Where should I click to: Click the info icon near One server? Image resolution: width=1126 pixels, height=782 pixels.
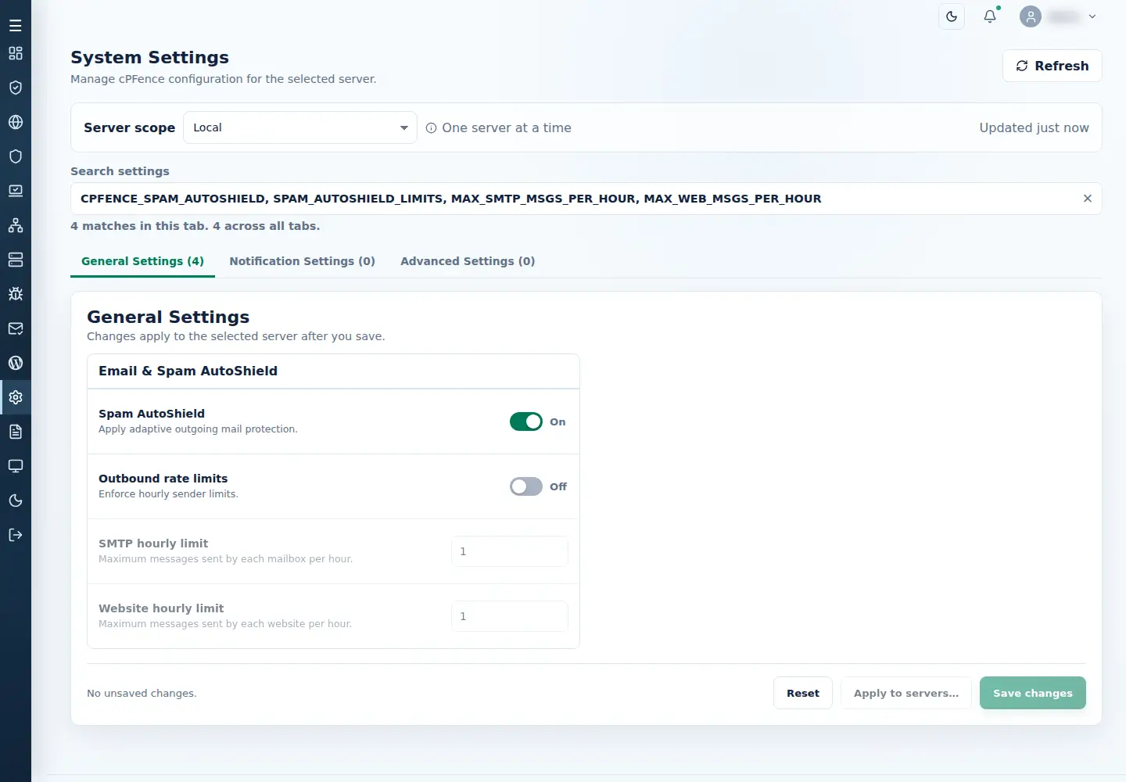click(x=431, y=128)
